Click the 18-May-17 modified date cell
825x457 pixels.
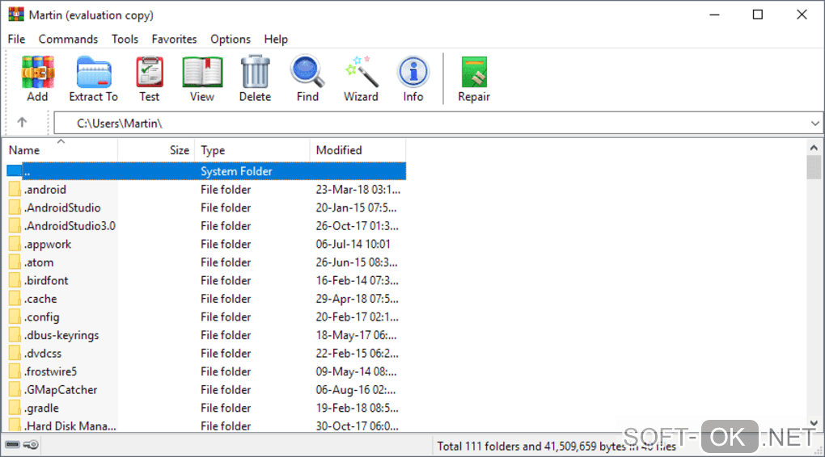pyautogui.click(x=356, y=335)
